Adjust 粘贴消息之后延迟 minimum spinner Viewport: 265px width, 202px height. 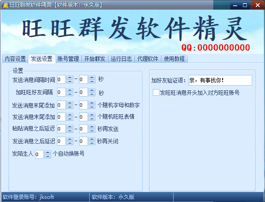tap(70, 129)
